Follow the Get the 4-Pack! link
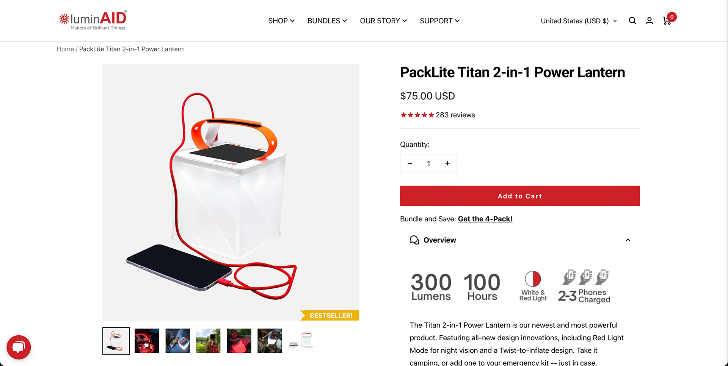 click(x=485, y=219)
